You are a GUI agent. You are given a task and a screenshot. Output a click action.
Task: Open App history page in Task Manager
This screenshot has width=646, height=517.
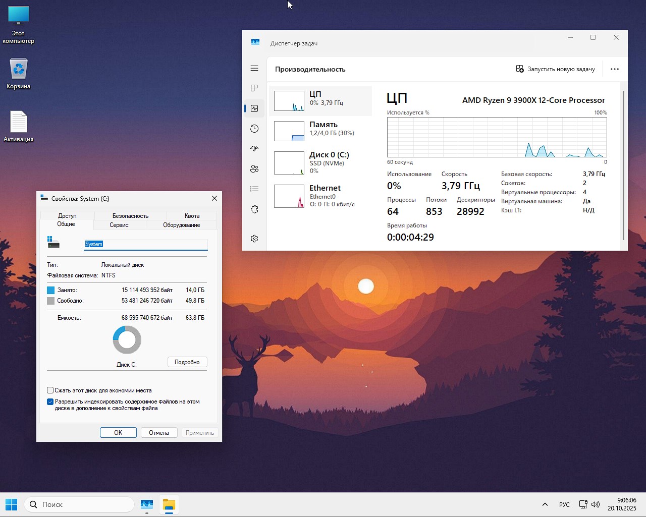(x=254, y=129)
